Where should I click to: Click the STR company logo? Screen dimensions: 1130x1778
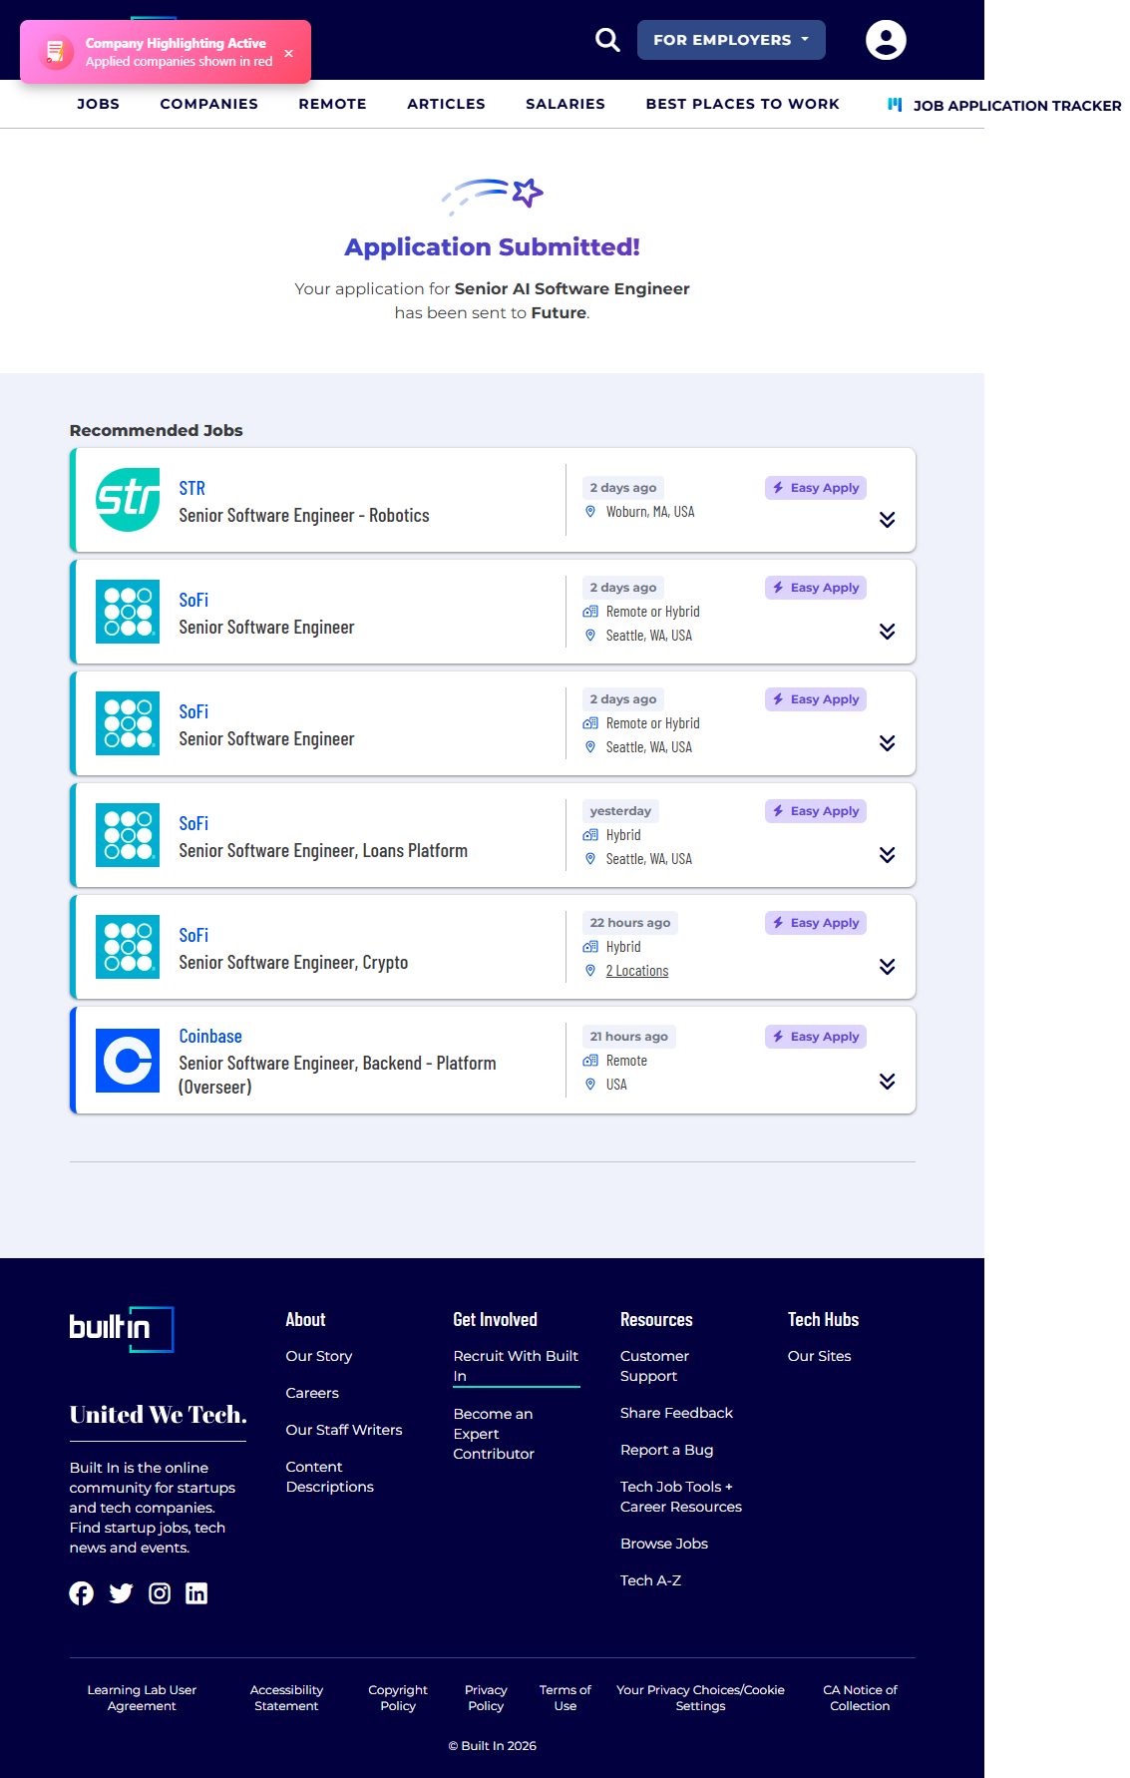click(128, 500)
